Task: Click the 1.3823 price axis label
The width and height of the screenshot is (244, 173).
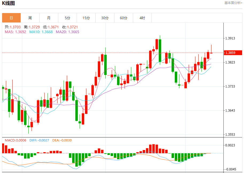Action: point(230,63)
